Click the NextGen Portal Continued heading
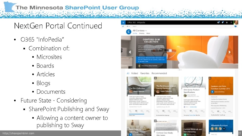This screenshot has width=242, height=136. [x=58, y=26]
